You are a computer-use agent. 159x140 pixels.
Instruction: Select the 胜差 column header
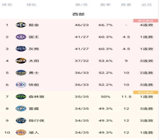pos(126,5)
